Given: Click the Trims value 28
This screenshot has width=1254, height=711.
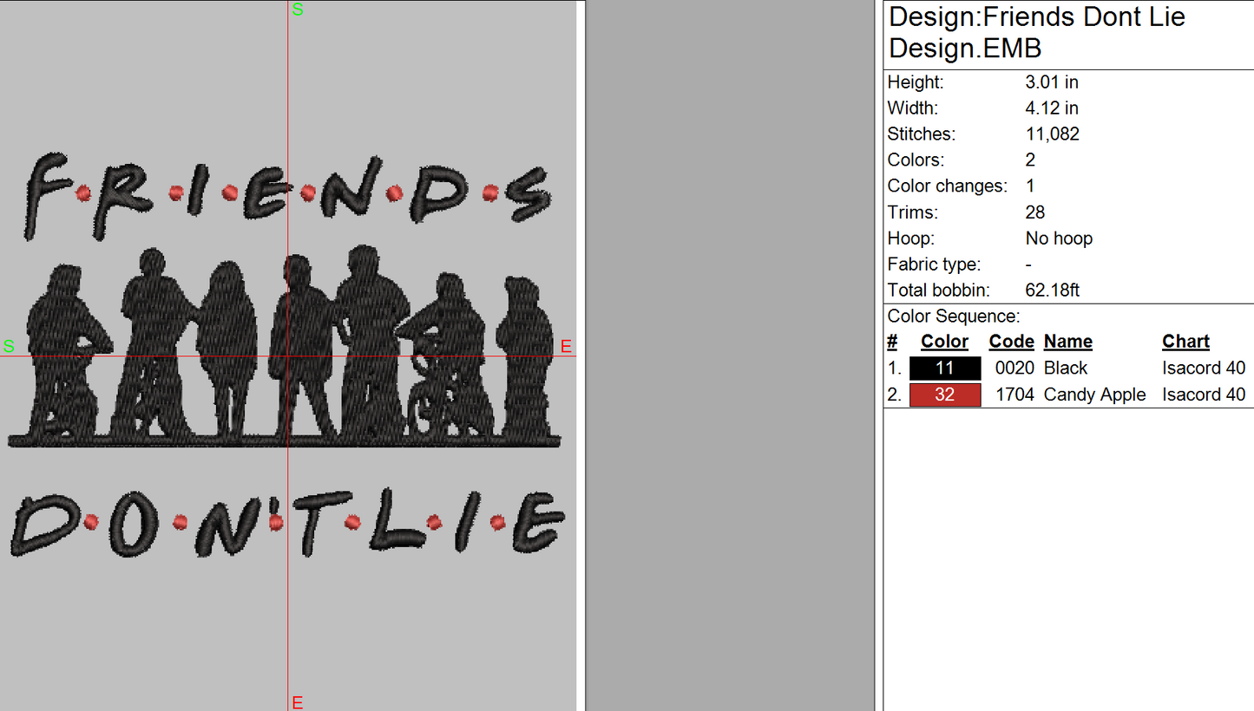Looking at the screenshot, I should (1034, 212).
